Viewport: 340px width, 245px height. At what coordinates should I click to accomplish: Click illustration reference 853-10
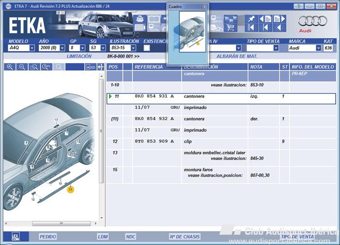click(x=257, y=85)
